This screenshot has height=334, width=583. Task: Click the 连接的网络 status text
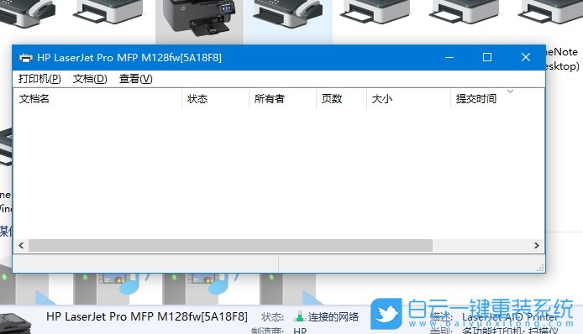[334, 317]
